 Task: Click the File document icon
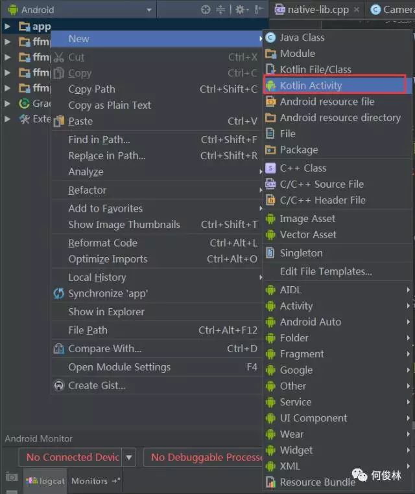[x=270, y=133]
